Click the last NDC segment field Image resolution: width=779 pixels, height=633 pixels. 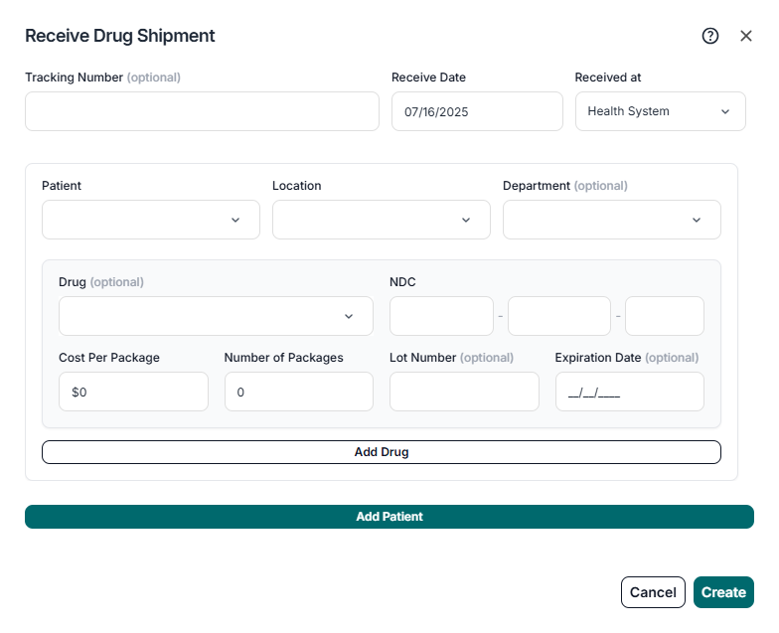coord(664,316)
